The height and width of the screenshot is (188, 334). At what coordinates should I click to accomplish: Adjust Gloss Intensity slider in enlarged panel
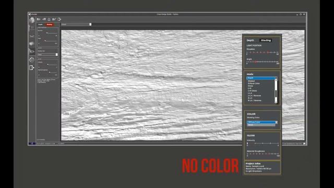coord(263,144)
